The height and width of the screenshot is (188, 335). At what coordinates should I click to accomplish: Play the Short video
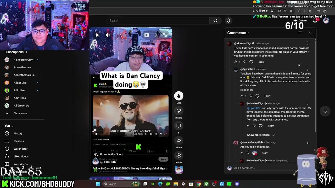coord(97,35)
